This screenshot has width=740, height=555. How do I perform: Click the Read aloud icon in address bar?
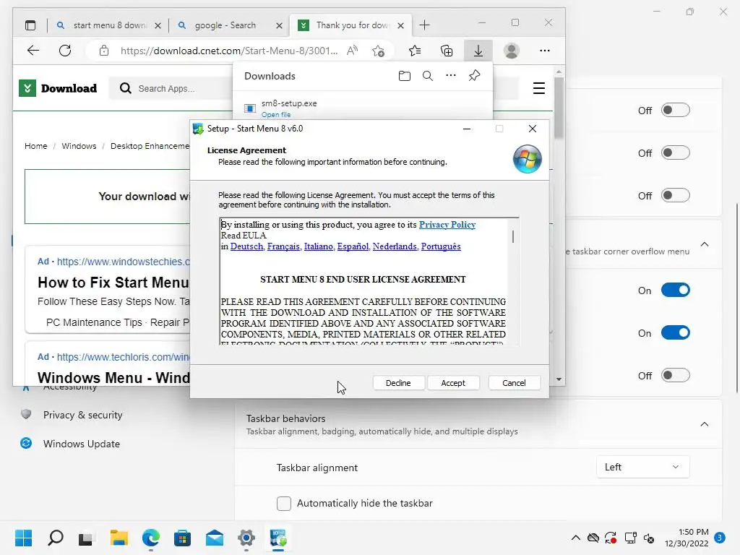coord(352,51)
